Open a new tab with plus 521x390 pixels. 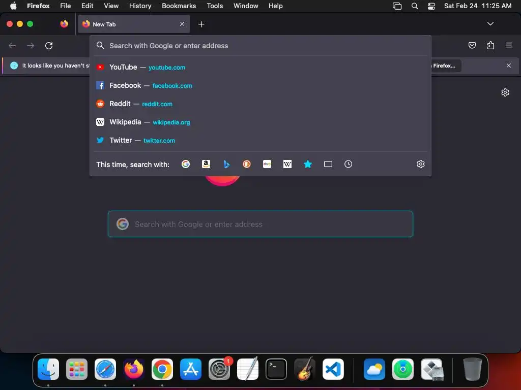click(x=201, y=24)
